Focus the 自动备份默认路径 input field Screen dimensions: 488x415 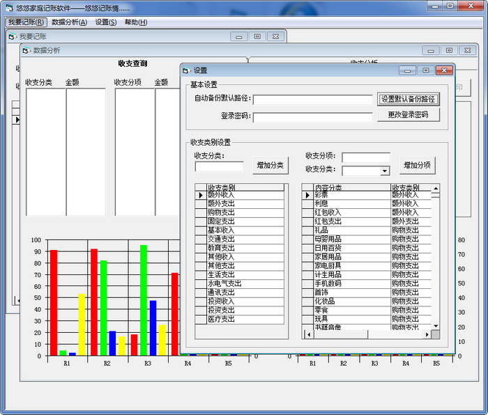(312, 100)
